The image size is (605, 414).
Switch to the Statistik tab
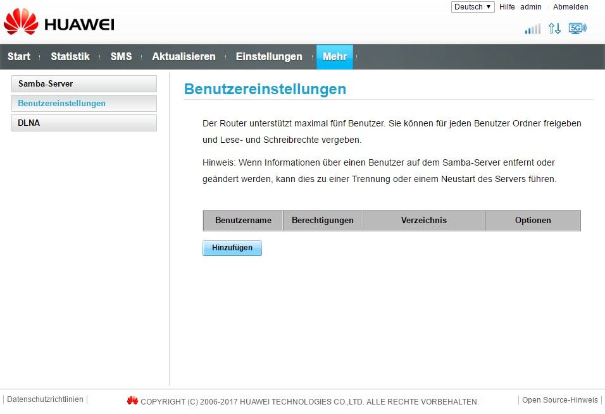point(70,57)
